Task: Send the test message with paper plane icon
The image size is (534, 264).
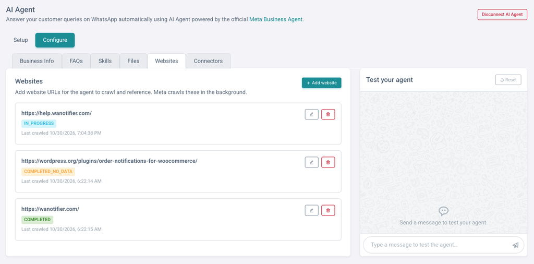Action: click(x=516, y=245)
